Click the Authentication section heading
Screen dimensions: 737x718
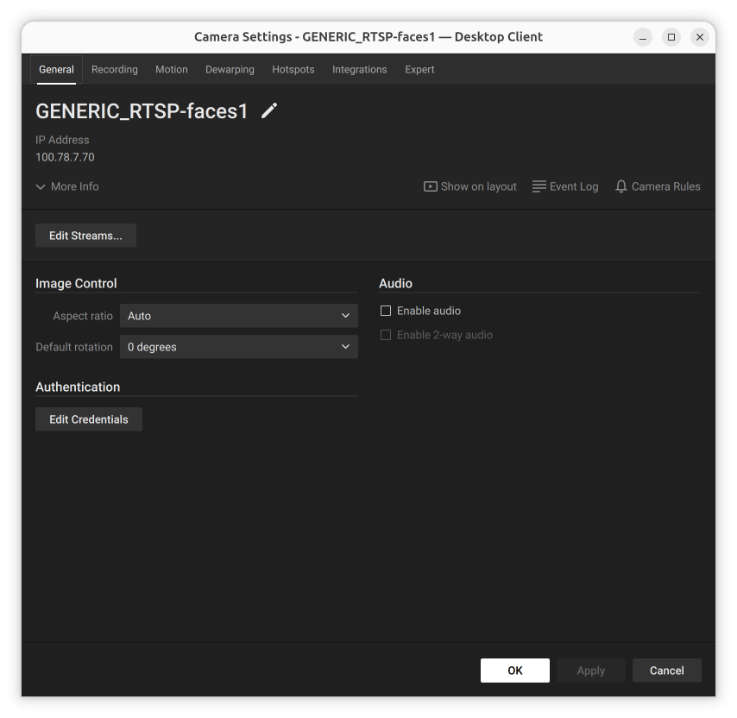tap(78, 387)
